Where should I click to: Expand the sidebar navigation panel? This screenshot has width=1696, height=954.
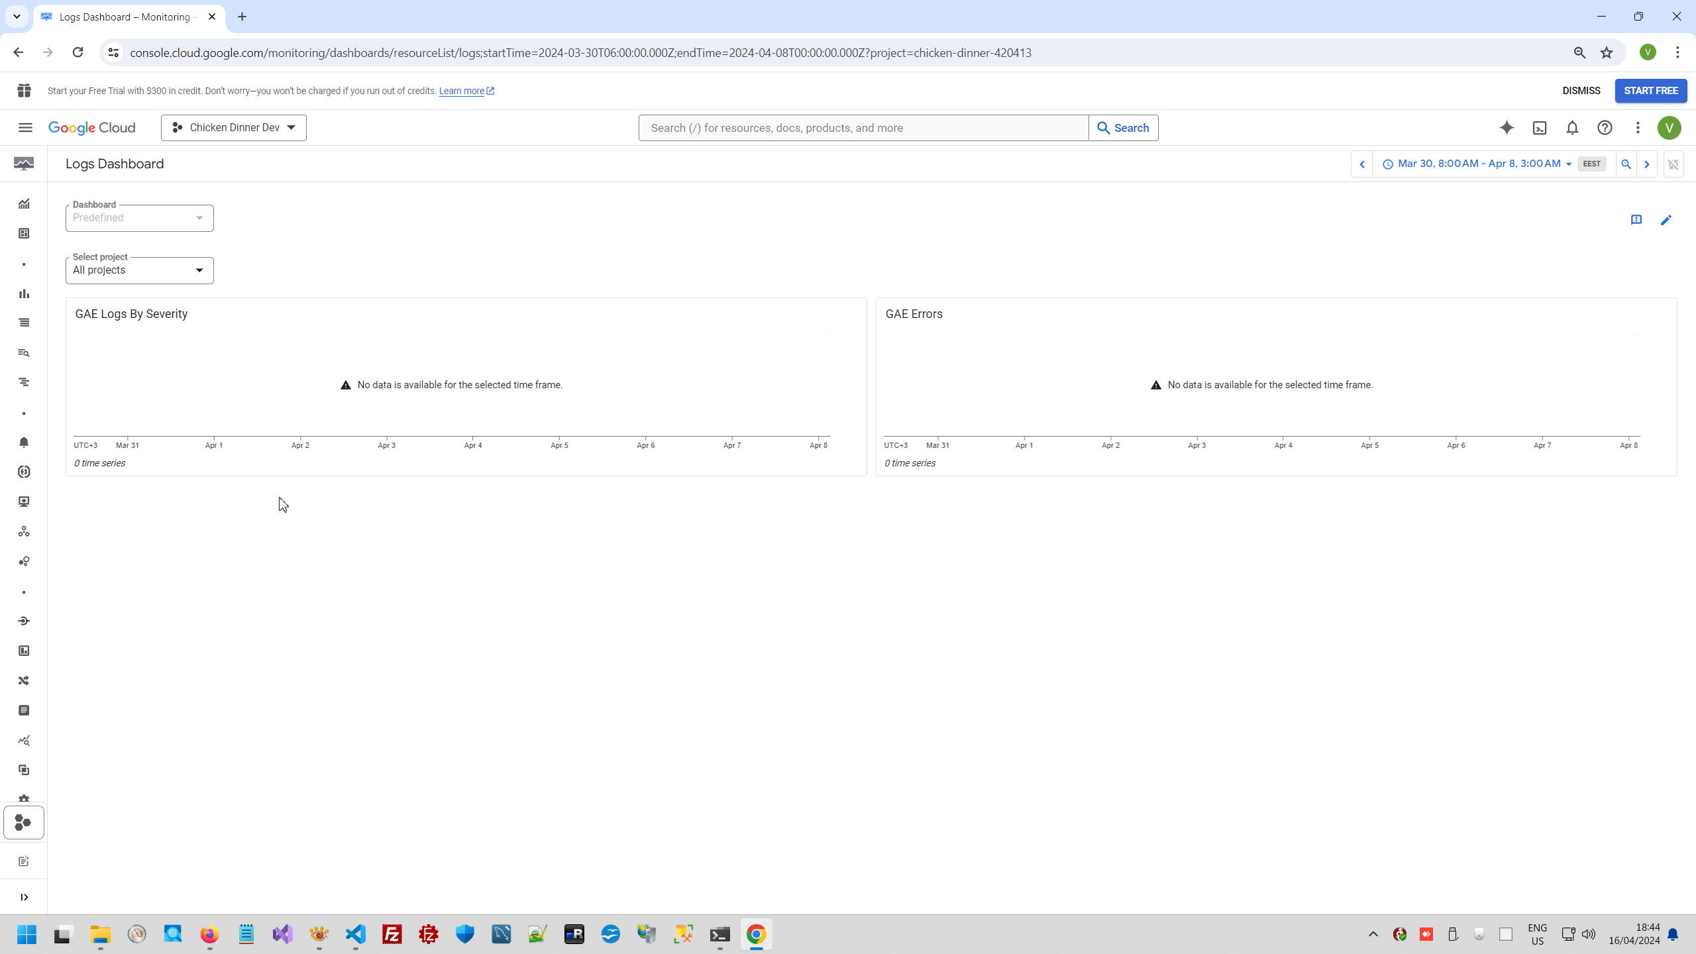tap(24, 897)
